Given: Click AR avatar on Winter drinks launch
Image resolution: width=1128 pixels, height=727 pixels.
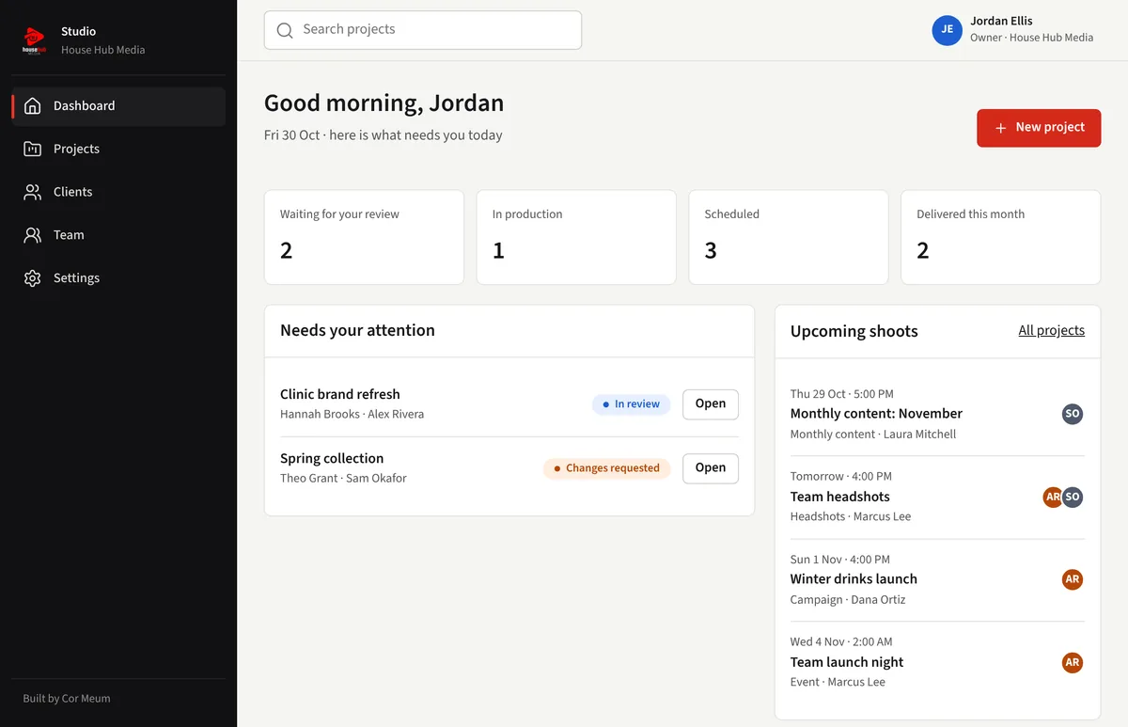Looking at the screenshot, I should pos(1073,579).
